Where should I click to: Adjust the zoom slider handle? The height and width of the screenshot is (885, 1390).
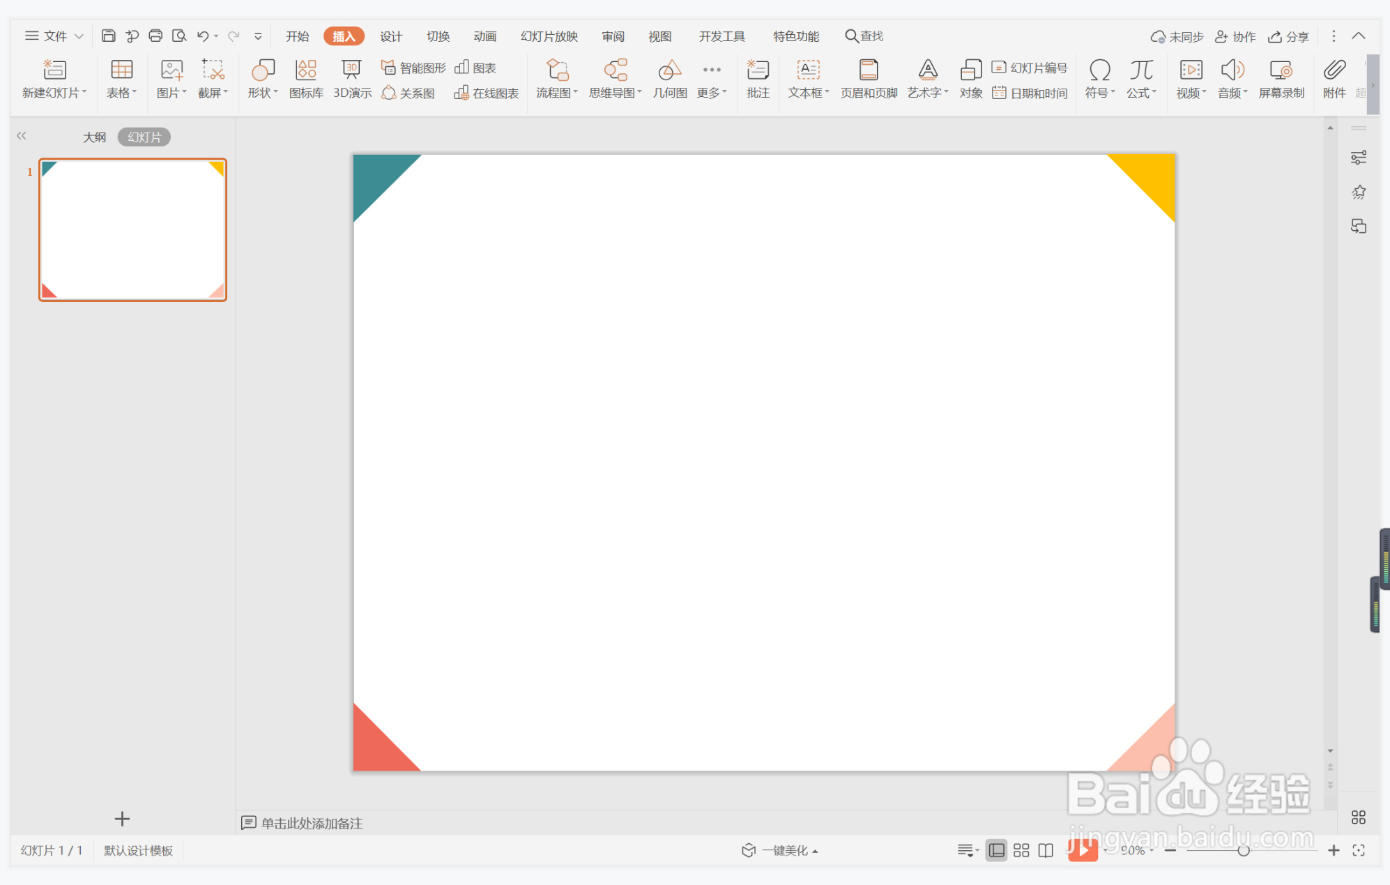1243,850
